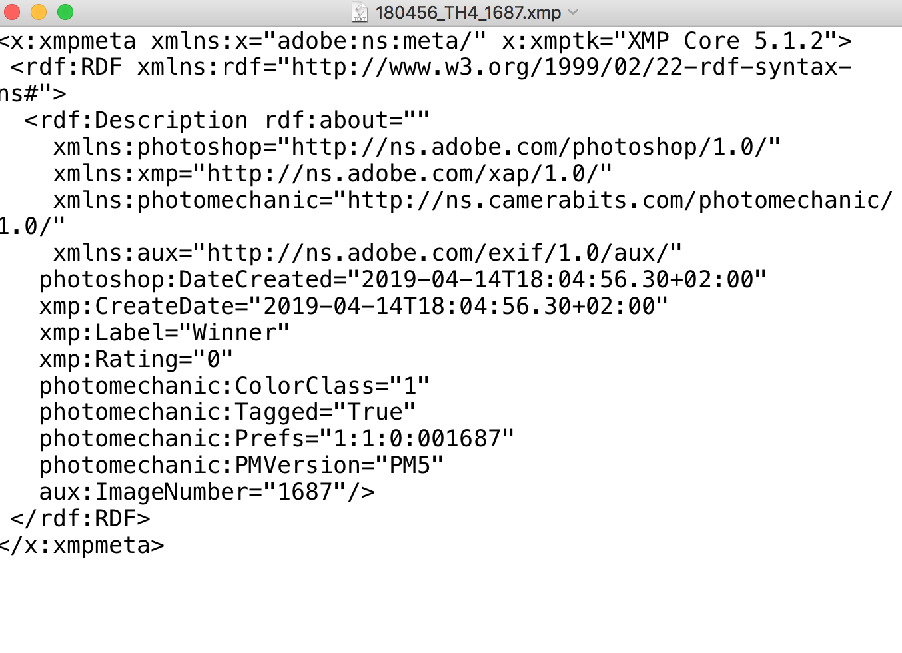
Task: Click the photomechanic:Prefs value 1:1:0:001687
Action: pyautogui.click(x=417, y=439)
